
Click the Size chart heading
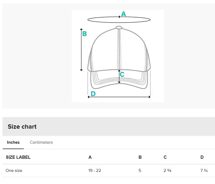coord(22,127)
